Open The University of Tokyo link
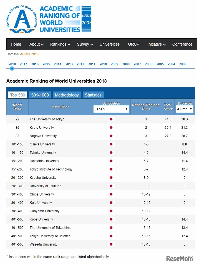The height and width of the screenshot is (265, 197). (x=47, y=119)
